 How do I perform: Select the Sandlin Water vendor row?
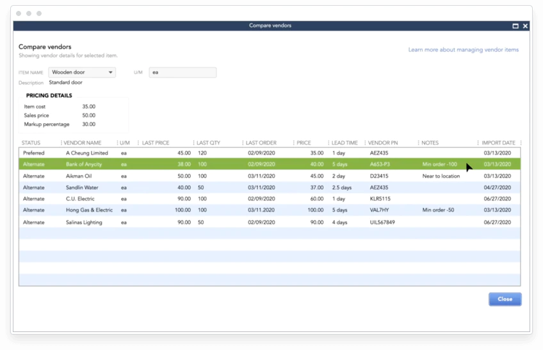click(x=270, y=187)
